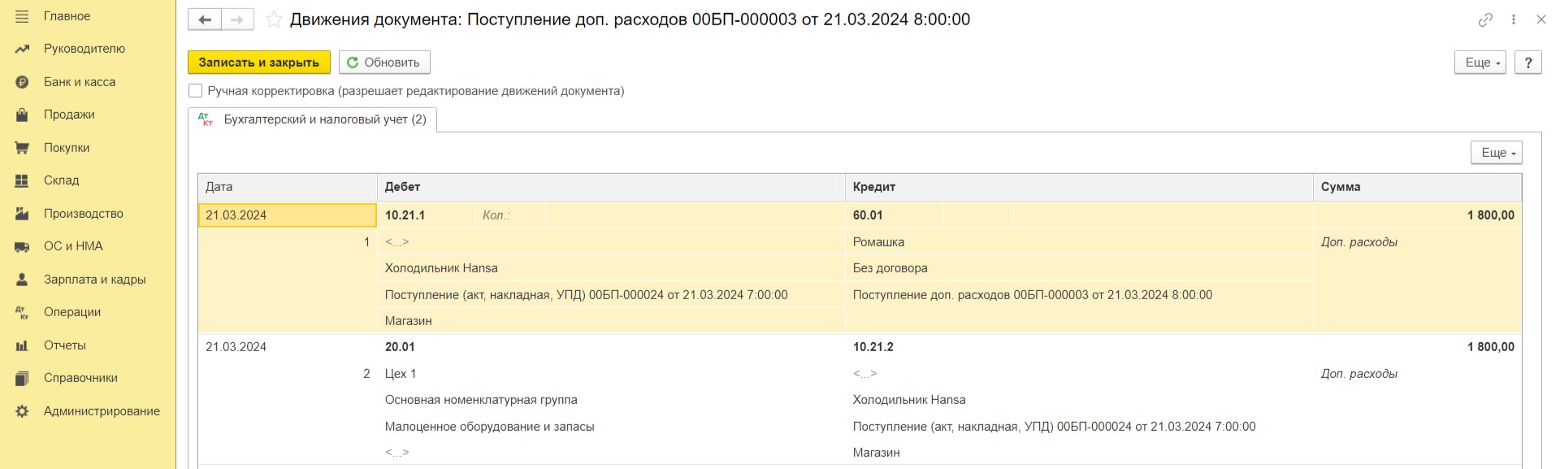The width and height of the screenshot is (1560, 469).
Task: Open the Банк и касса ruble icon
Action: pos(22,82)
